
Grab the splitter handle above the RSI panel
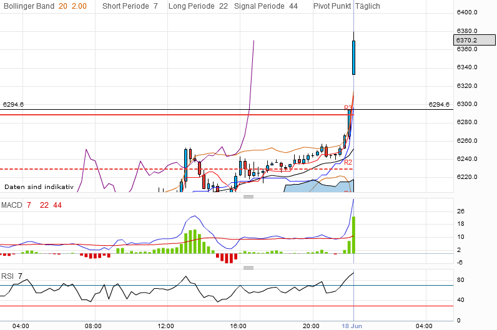click(248, 268)
